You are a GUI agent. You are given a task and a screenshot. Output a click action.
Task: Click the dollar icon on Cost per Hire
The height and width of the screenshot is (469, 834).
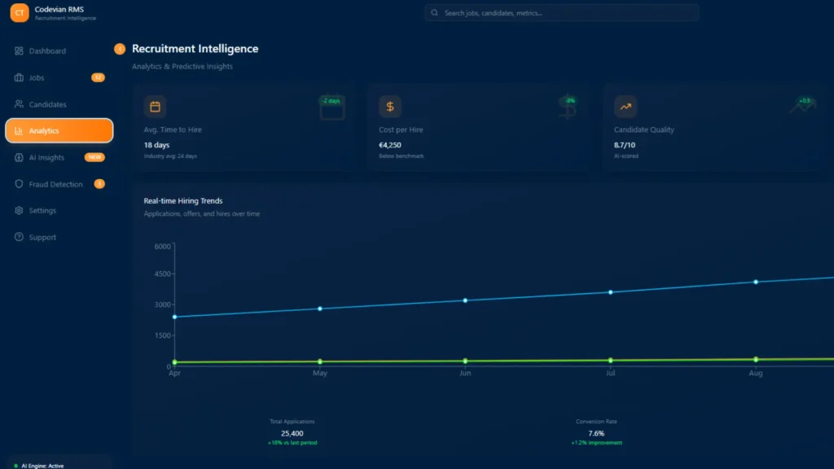(390, 107)
